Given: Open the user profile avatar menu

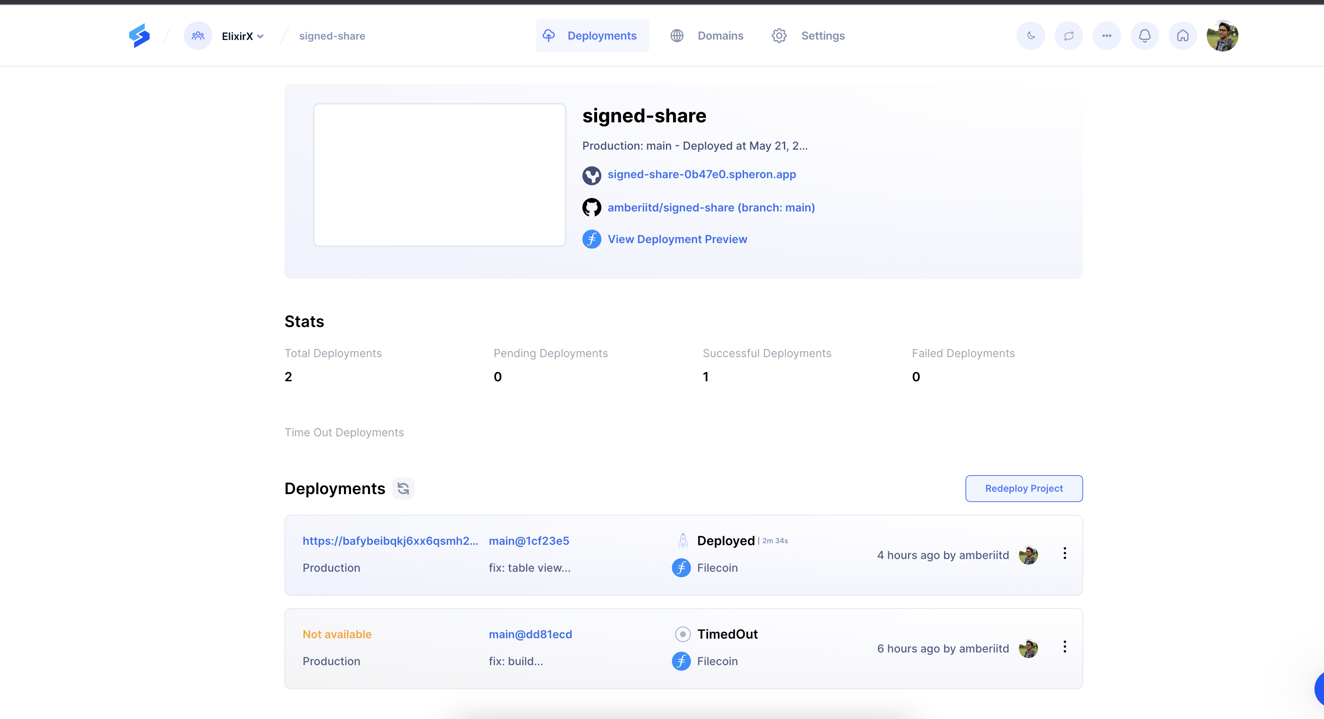Looking at the screenshot, I should (x=1222, y=36).
